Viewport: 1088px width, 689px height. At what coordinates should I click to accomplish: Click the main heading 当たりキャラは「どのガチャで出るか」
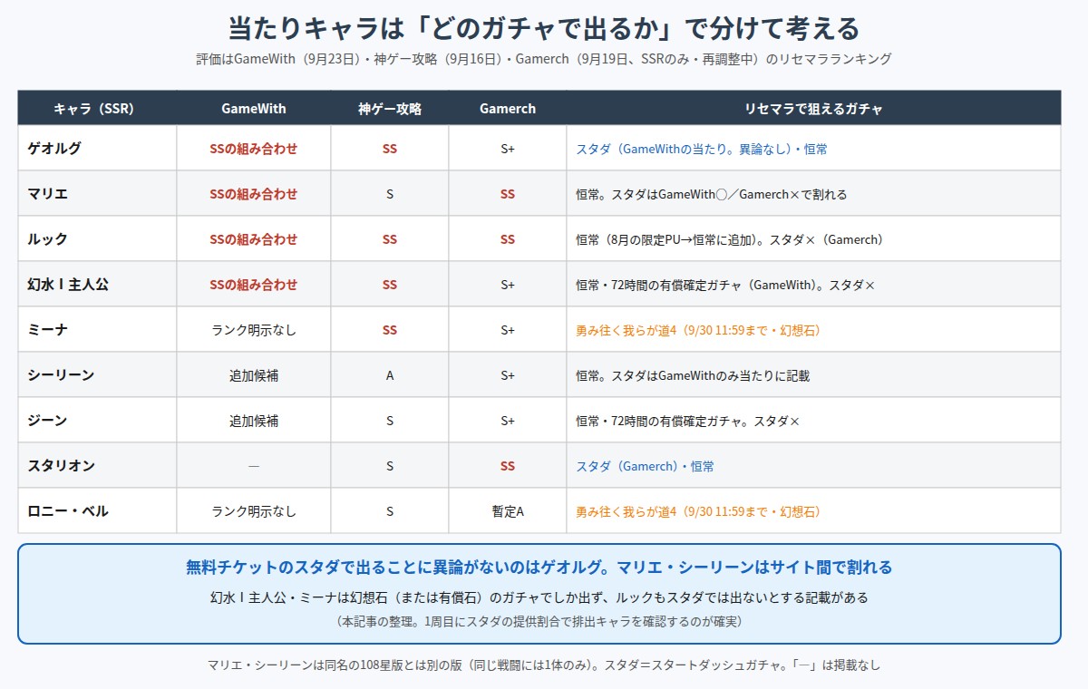(544, 28)
